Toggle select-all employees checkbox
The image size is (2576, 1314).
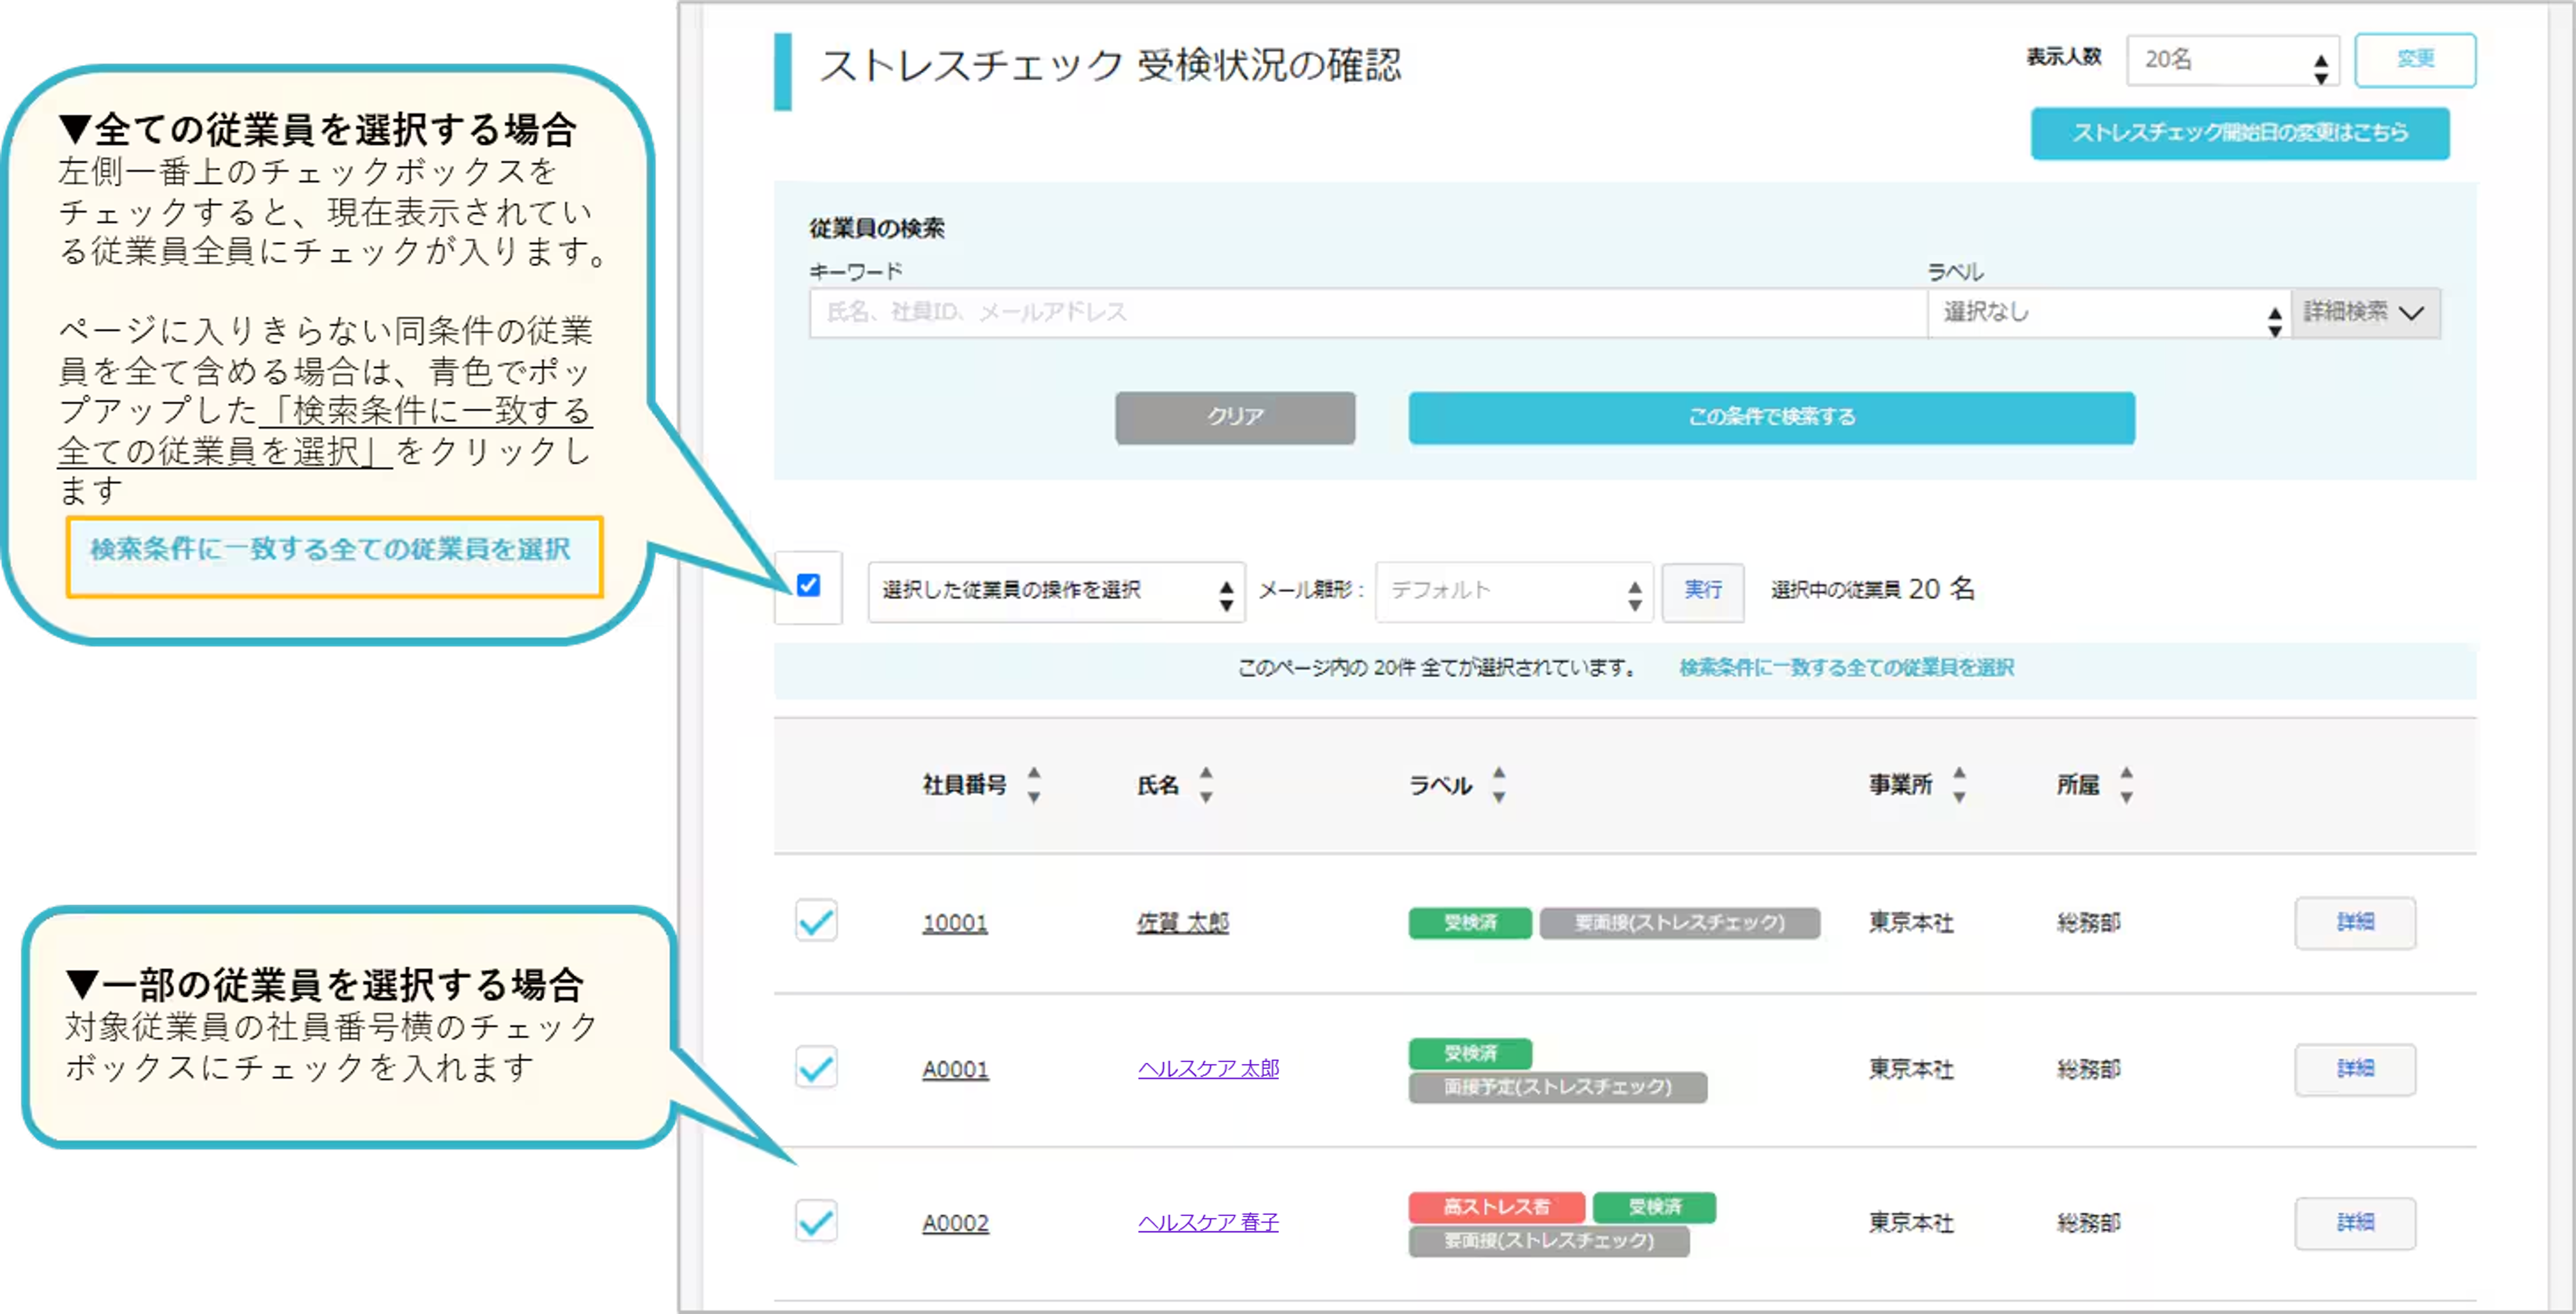808,585
